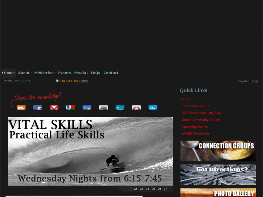The height and width of the screenshot is (197, 263).
Task: Click the Vital Skills slideshow image
Action: pyautogui.click(x=90, y=151)
